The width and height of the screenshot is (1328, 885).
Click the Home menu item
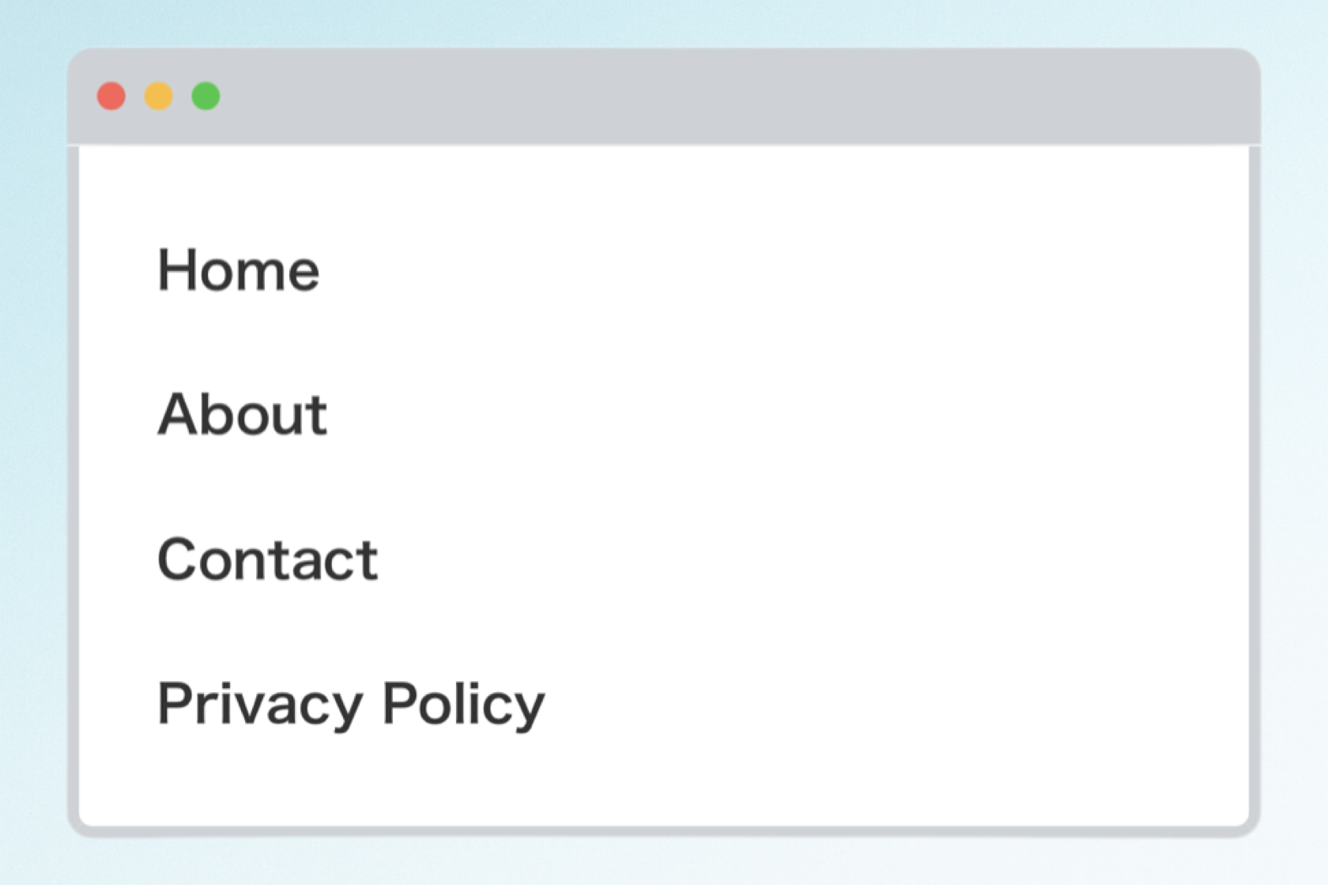click(x=238, y=270)
